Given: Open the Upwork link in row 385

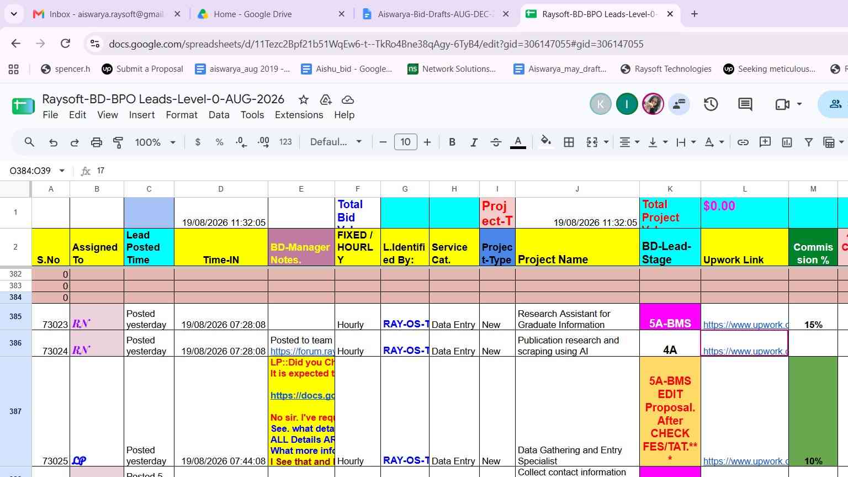Looking at the screenshot, I should tap(745, 325).
